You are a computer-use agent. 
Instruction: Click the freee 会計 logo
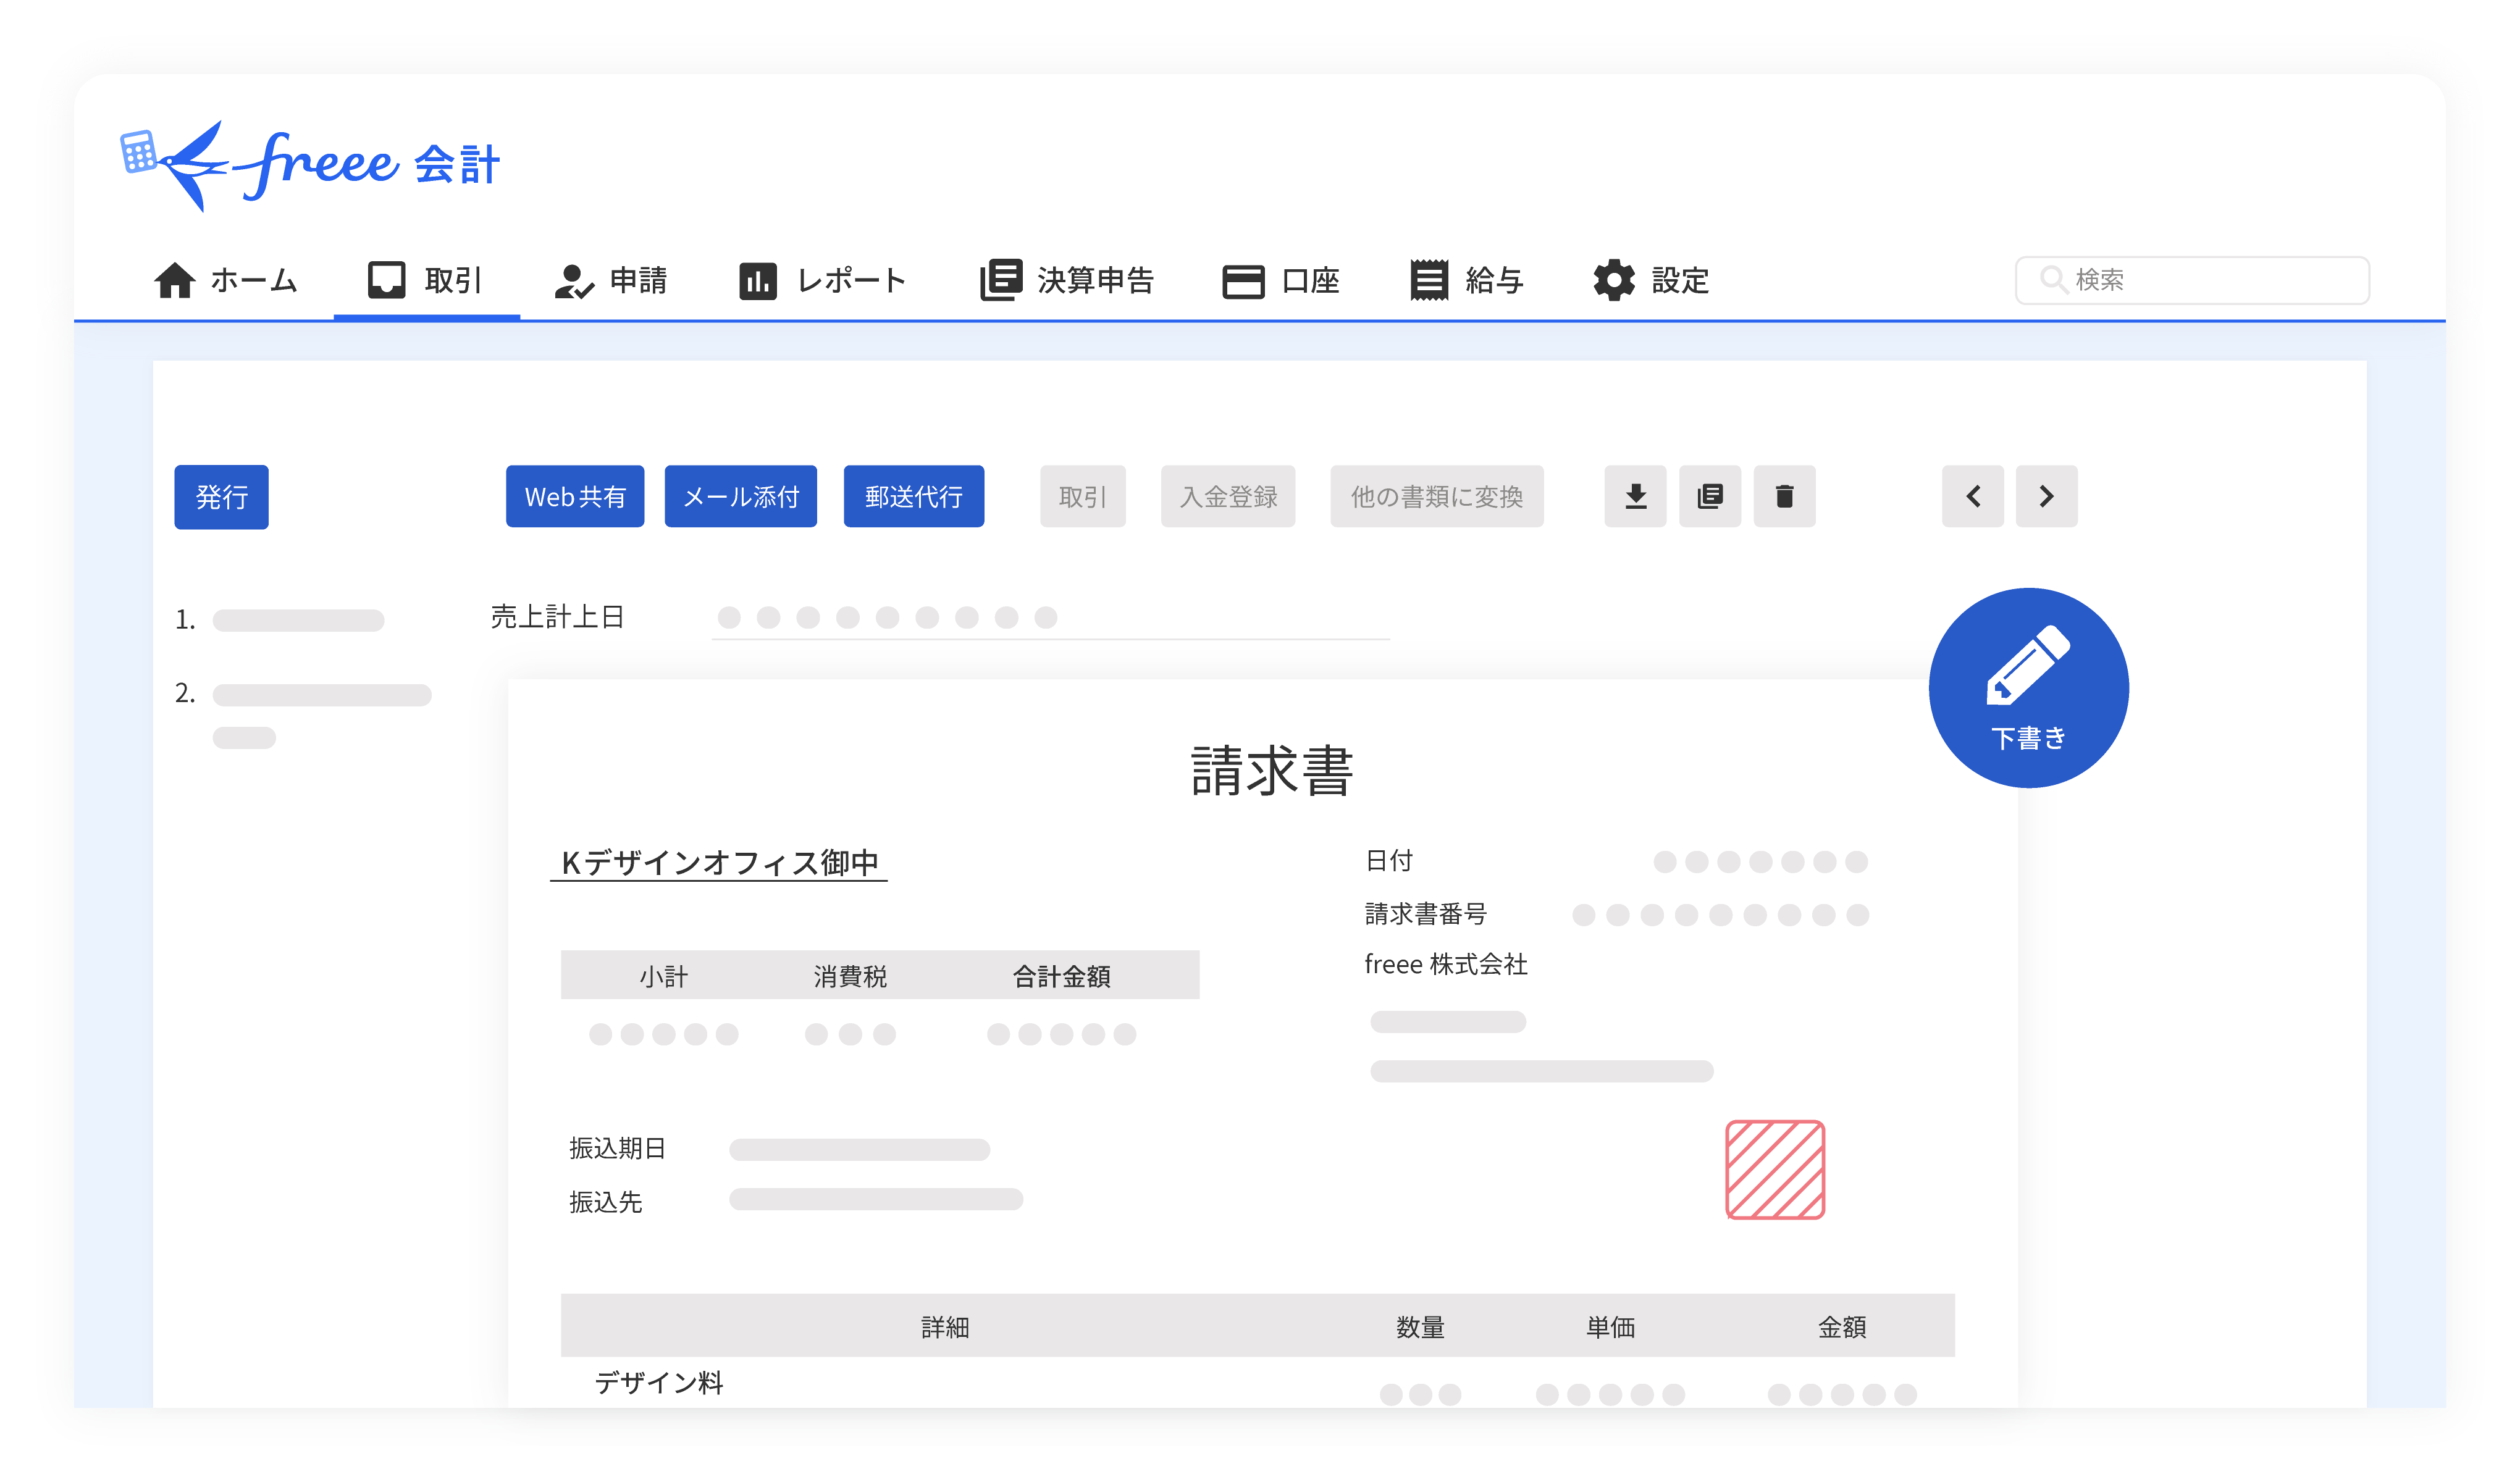tap(310, 165)
